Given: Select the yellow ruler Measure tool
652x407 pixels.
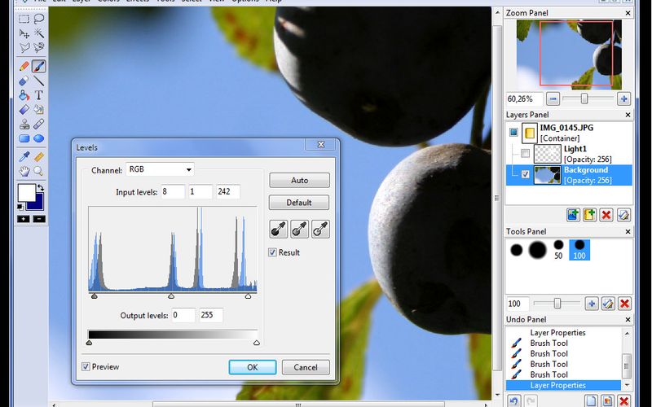Looking at the screenshot, I should click(x=39, y=156).
